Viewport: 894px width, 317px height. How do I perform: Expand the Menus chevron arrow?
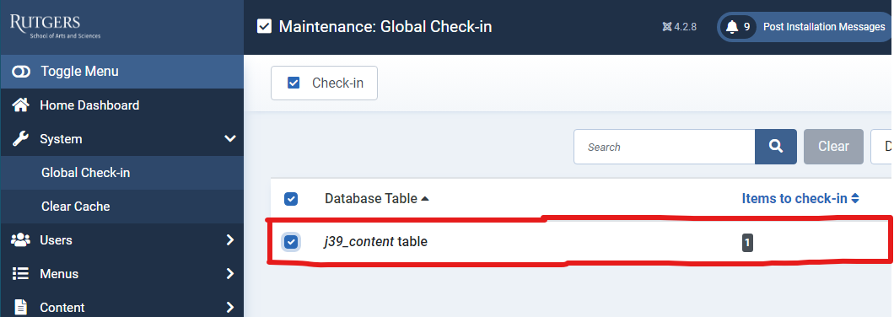tap(229, 274)
